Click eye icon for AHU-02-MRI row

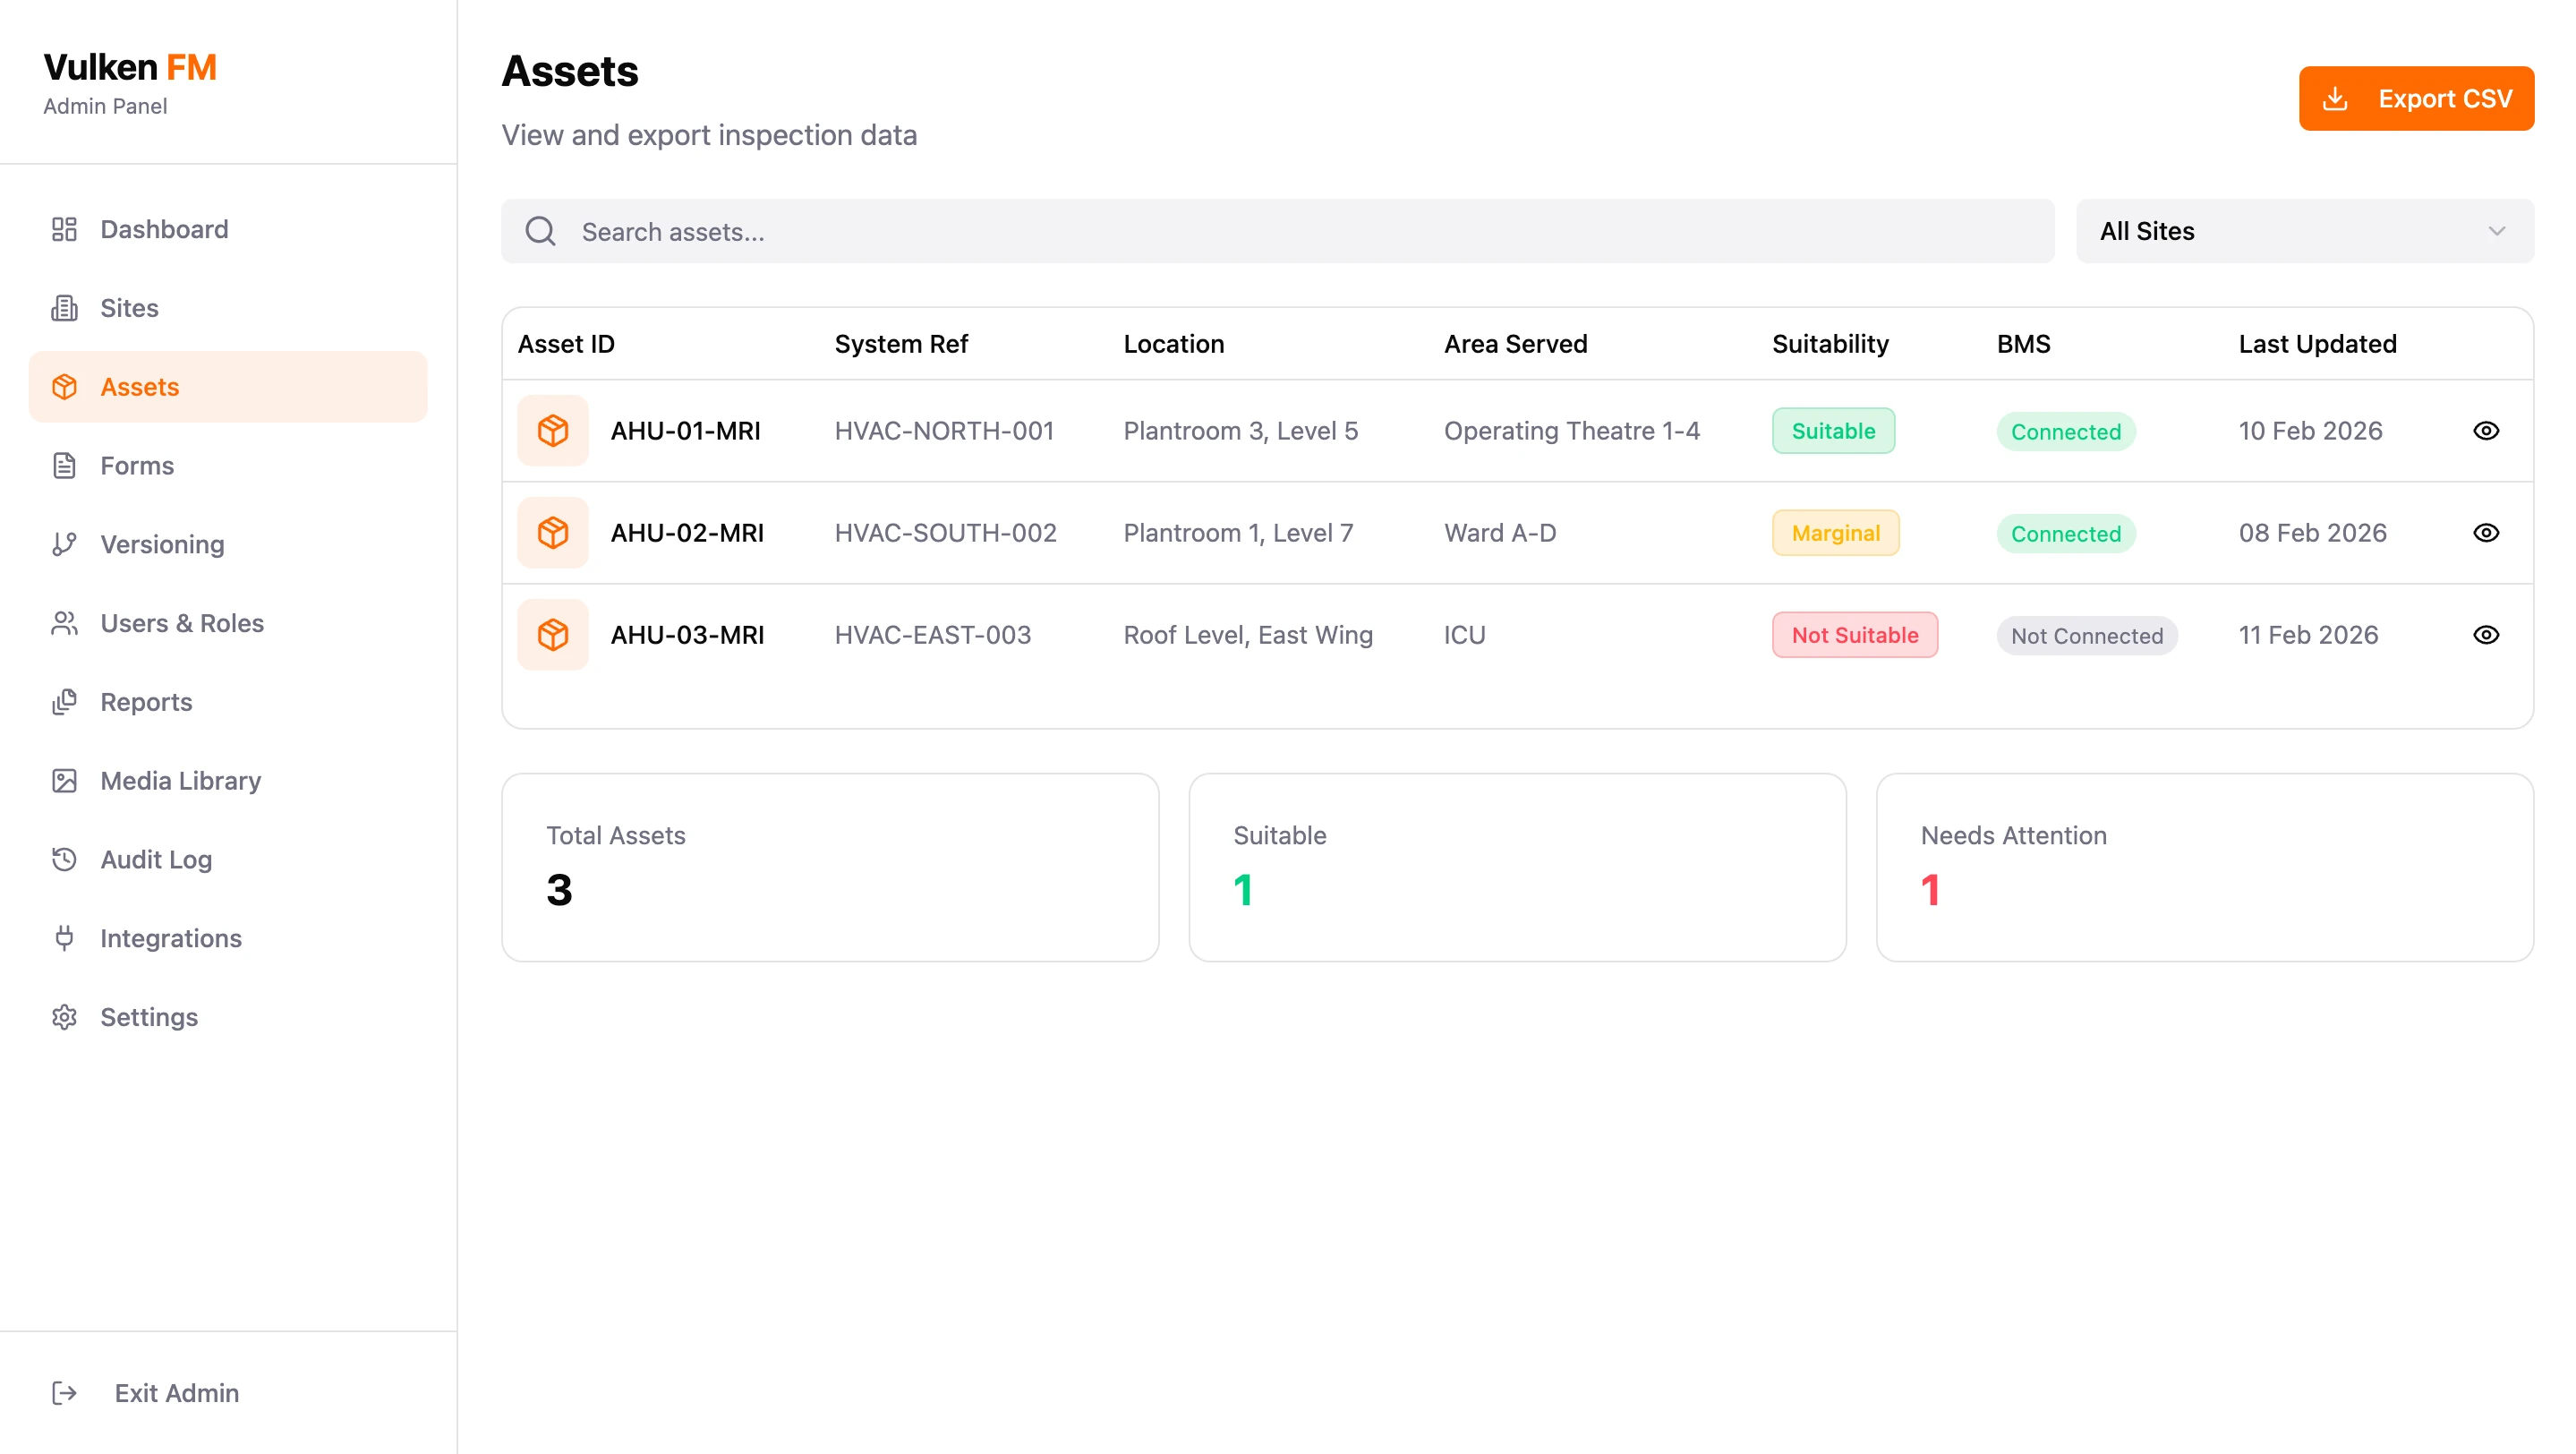tap(2486, 533)
